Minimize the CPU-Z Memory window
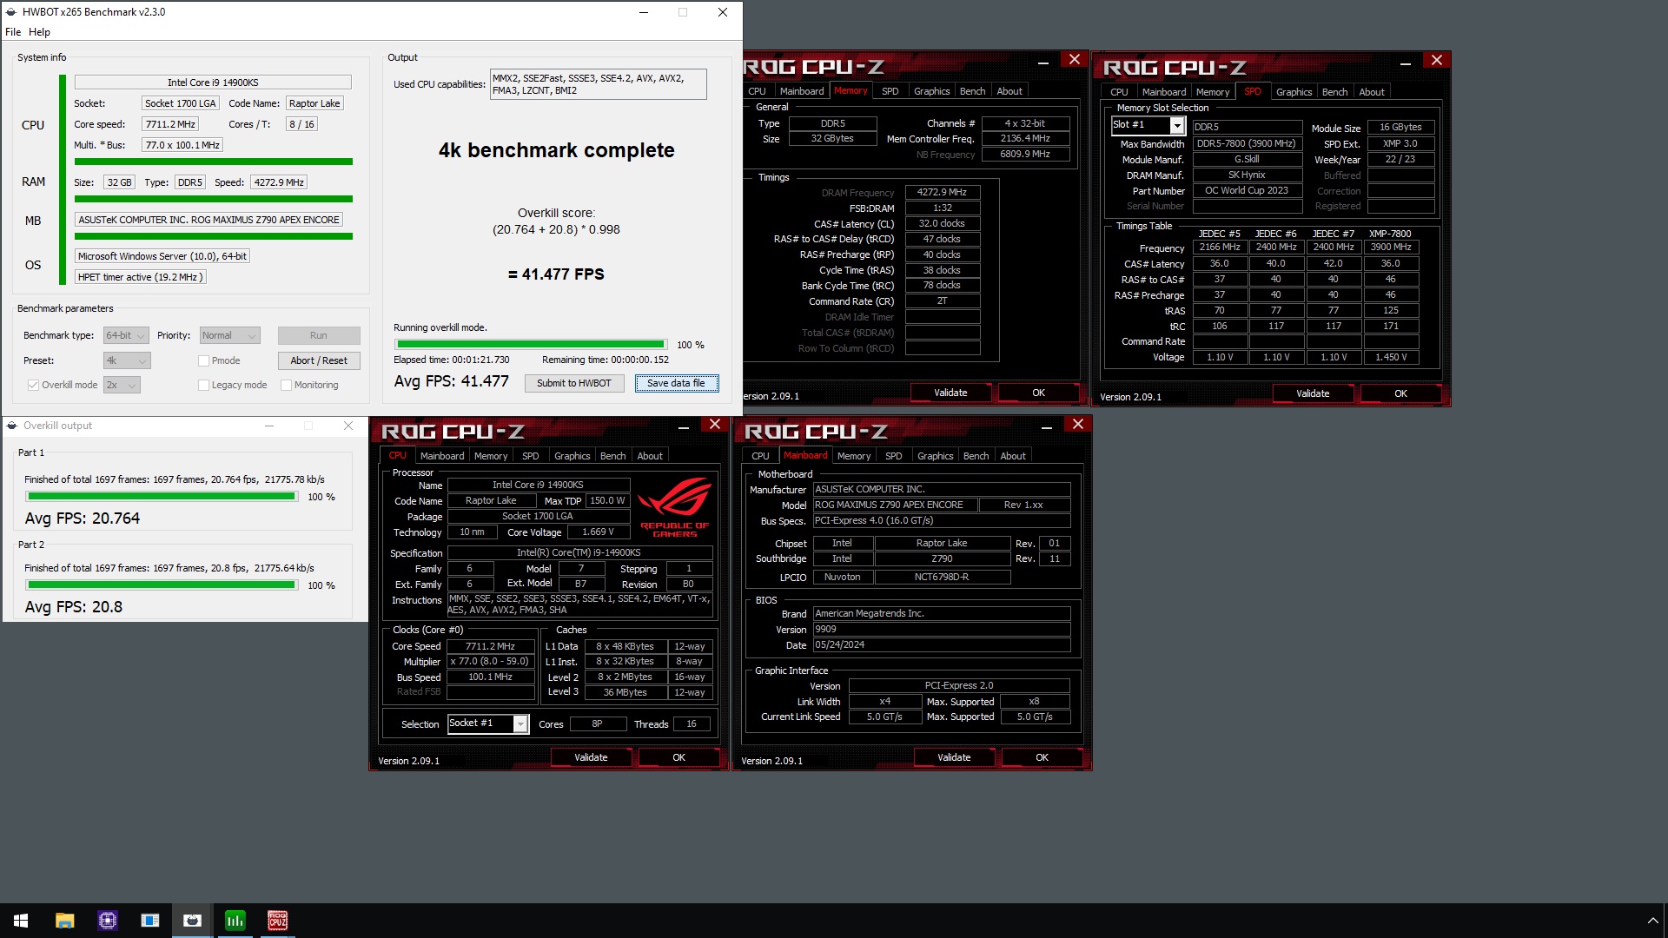Image resolution: width=1668 pixels, height=938 pixels. pyautogui.click(x=1042, y=61)
